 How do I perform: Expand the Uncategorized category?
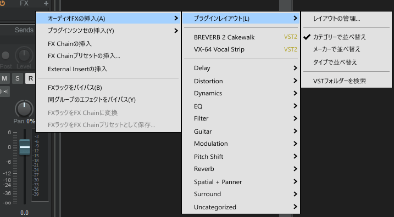[241, 207]
